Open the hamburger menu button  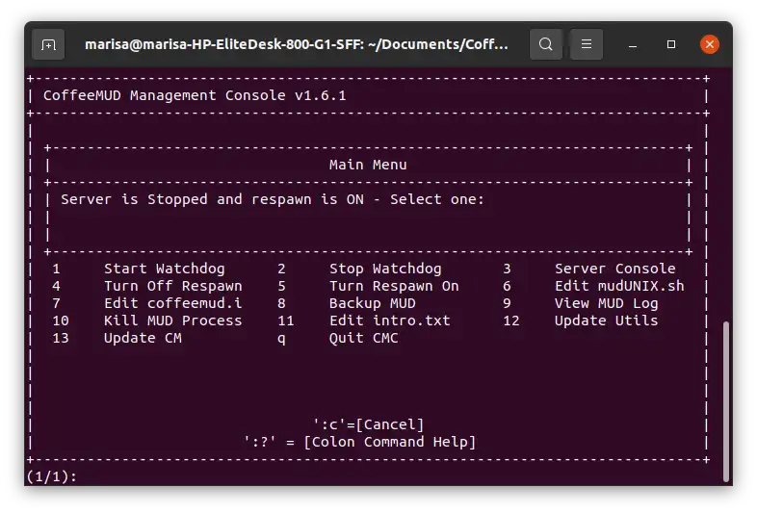pyautogui.click(x=587, y=44)
